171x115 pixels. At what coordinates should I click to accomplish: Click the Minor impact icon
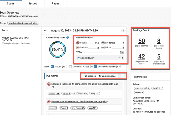[x=103, y=48]
